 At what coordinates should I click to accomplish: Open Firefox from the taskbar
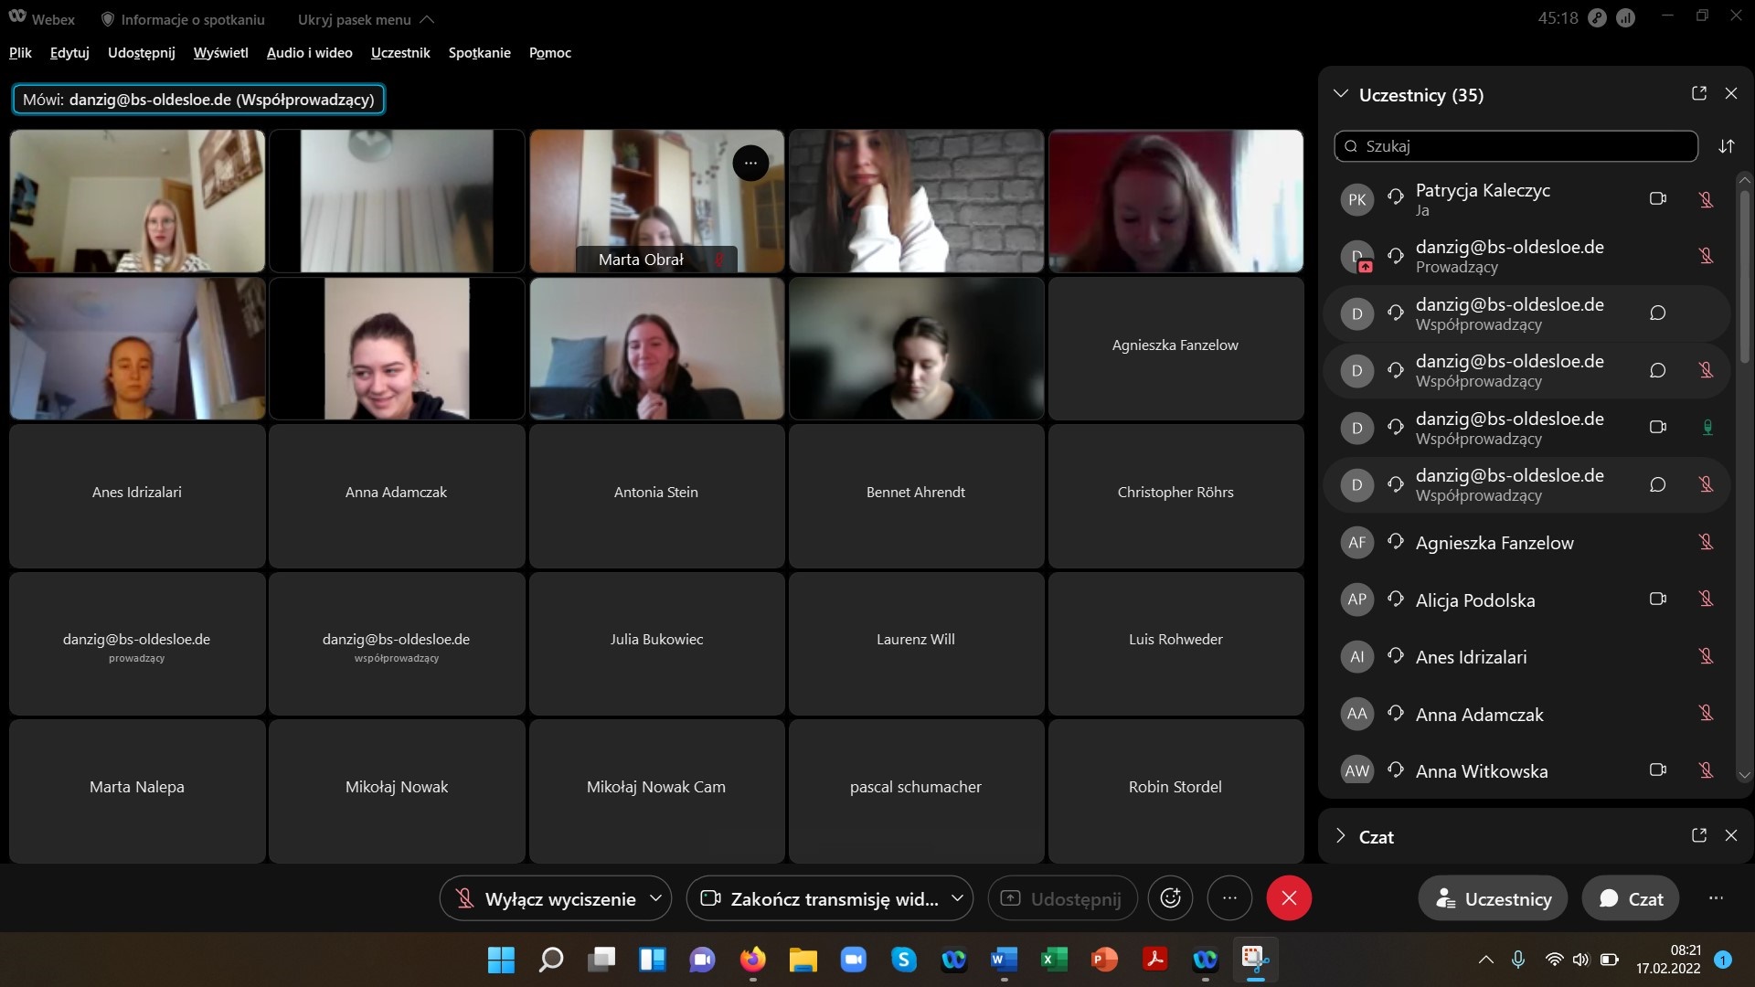point(752,960)
